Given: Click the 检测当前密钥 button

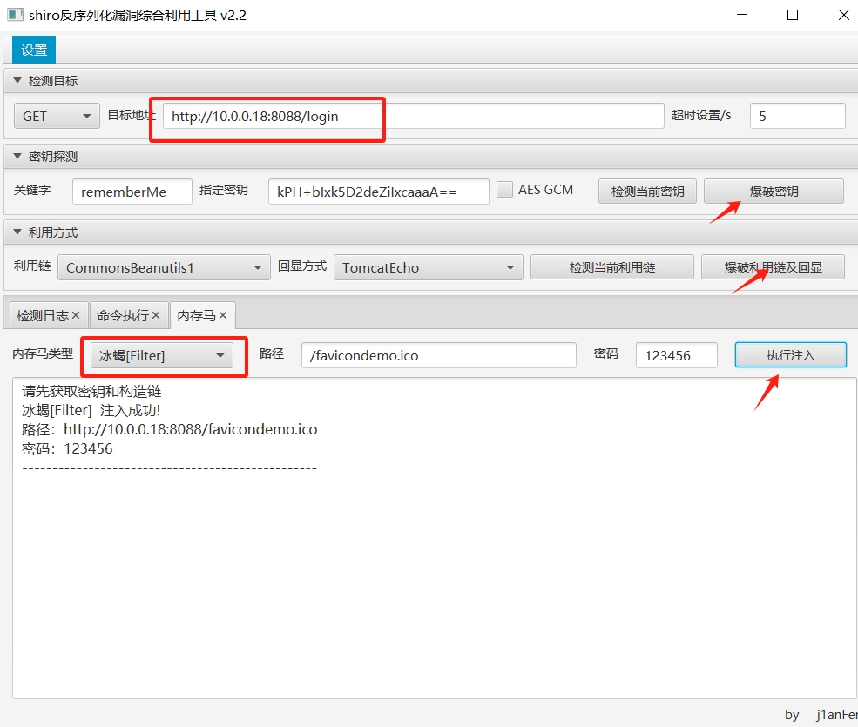Looking at the screenshot, I should 647,192.
